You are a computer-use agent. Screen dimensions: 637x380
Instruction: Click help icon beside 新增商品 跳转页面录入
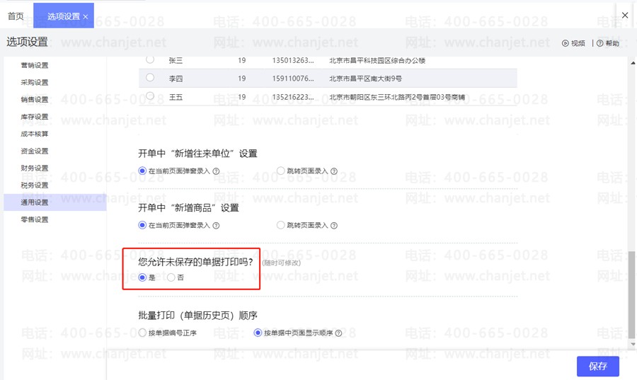(x=334, y=226)
